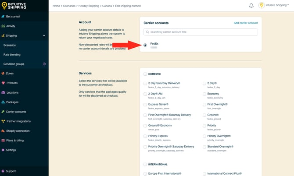Collapse the Shipping menu section
Image resolution: width=294 pixels, height=176 pixels.
[x=44, y=36]
